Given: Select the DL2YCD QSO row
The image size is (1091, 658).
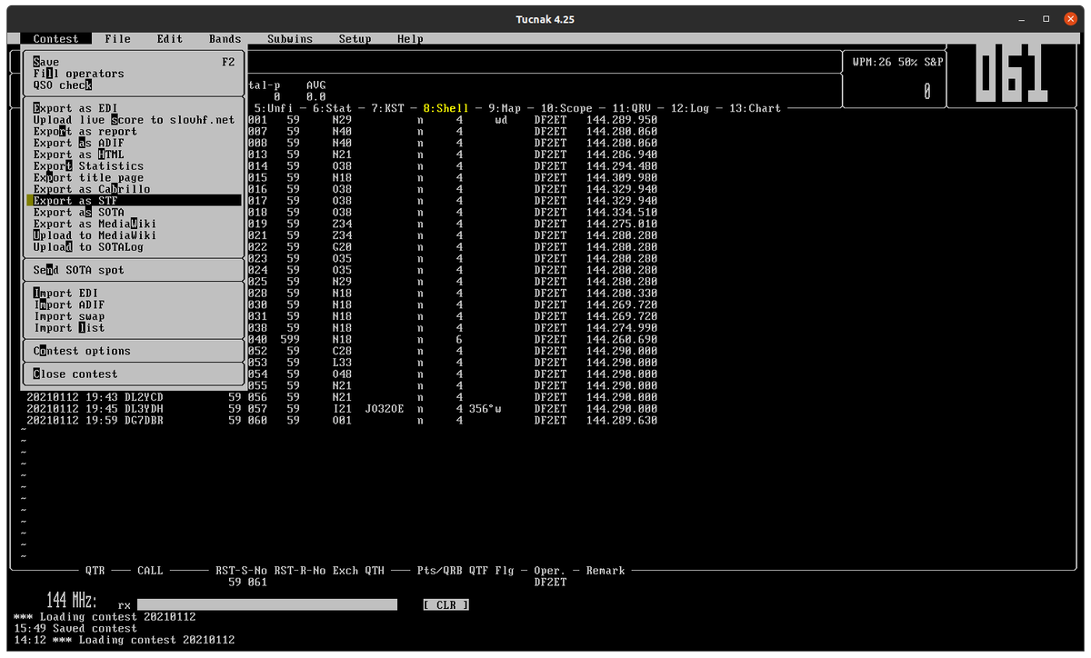Looking at the screenshot, I should tap(342, 397).
